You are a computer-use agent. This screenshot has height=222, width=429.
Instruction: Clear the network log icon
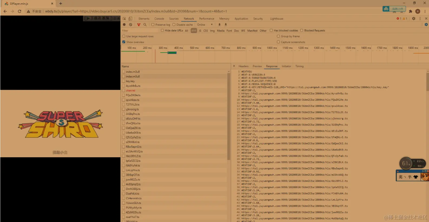(x=131, y=25)
